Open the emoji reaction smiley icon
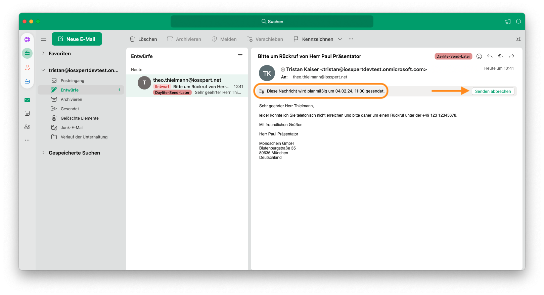 coord(479,56)
